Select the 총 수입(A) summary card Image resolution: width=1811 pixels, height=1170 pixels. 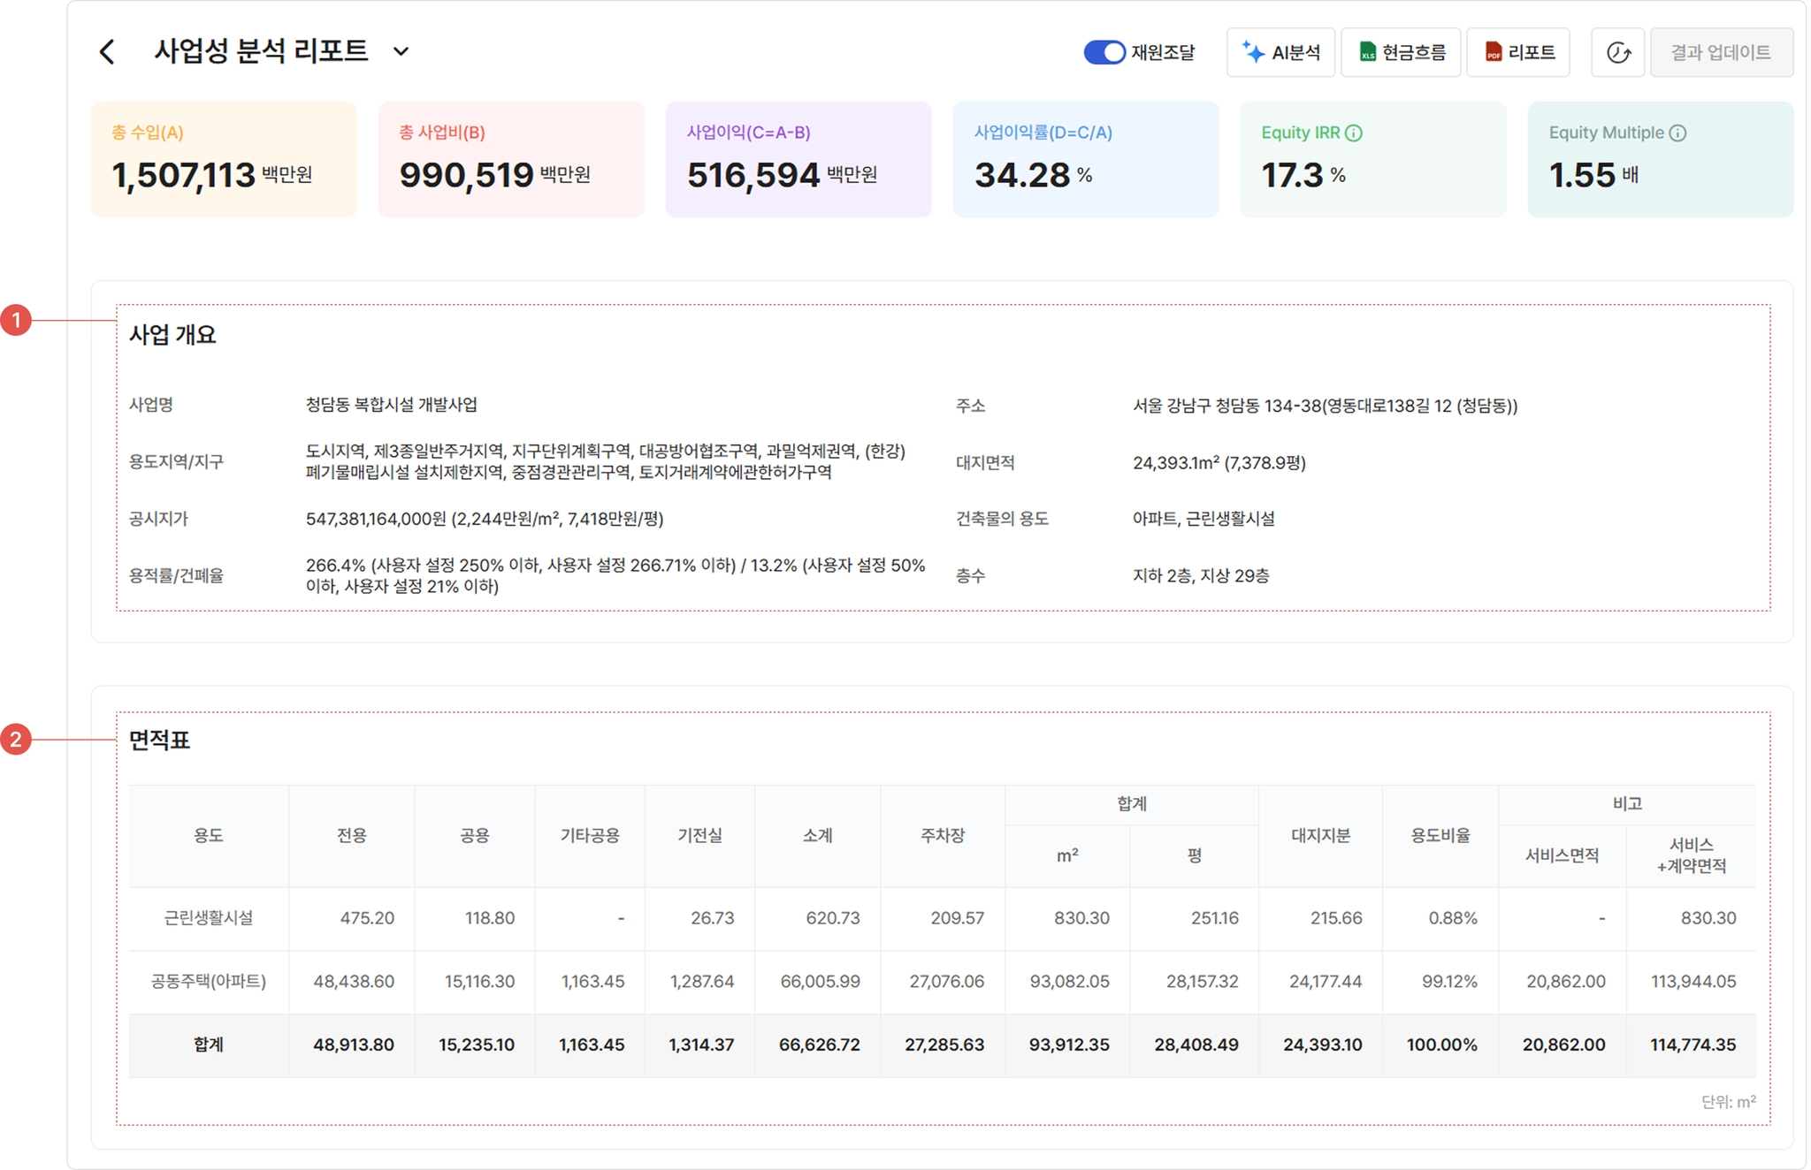coord(224,159)
